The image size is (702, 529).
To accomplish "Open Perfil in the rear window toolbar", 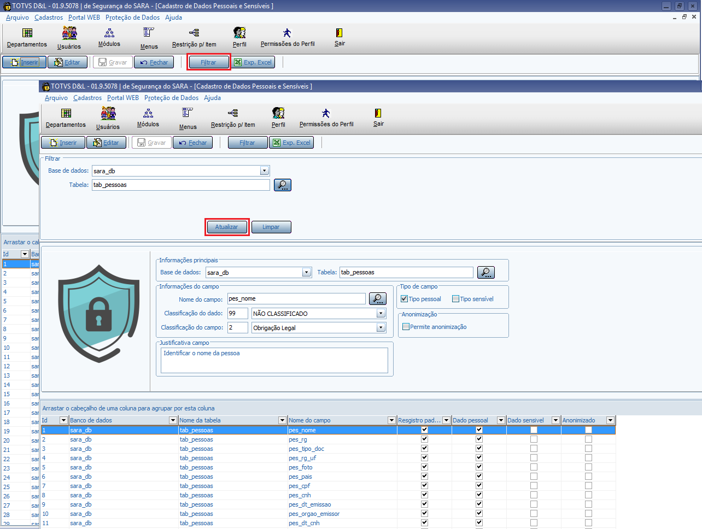I will [239, 38].
